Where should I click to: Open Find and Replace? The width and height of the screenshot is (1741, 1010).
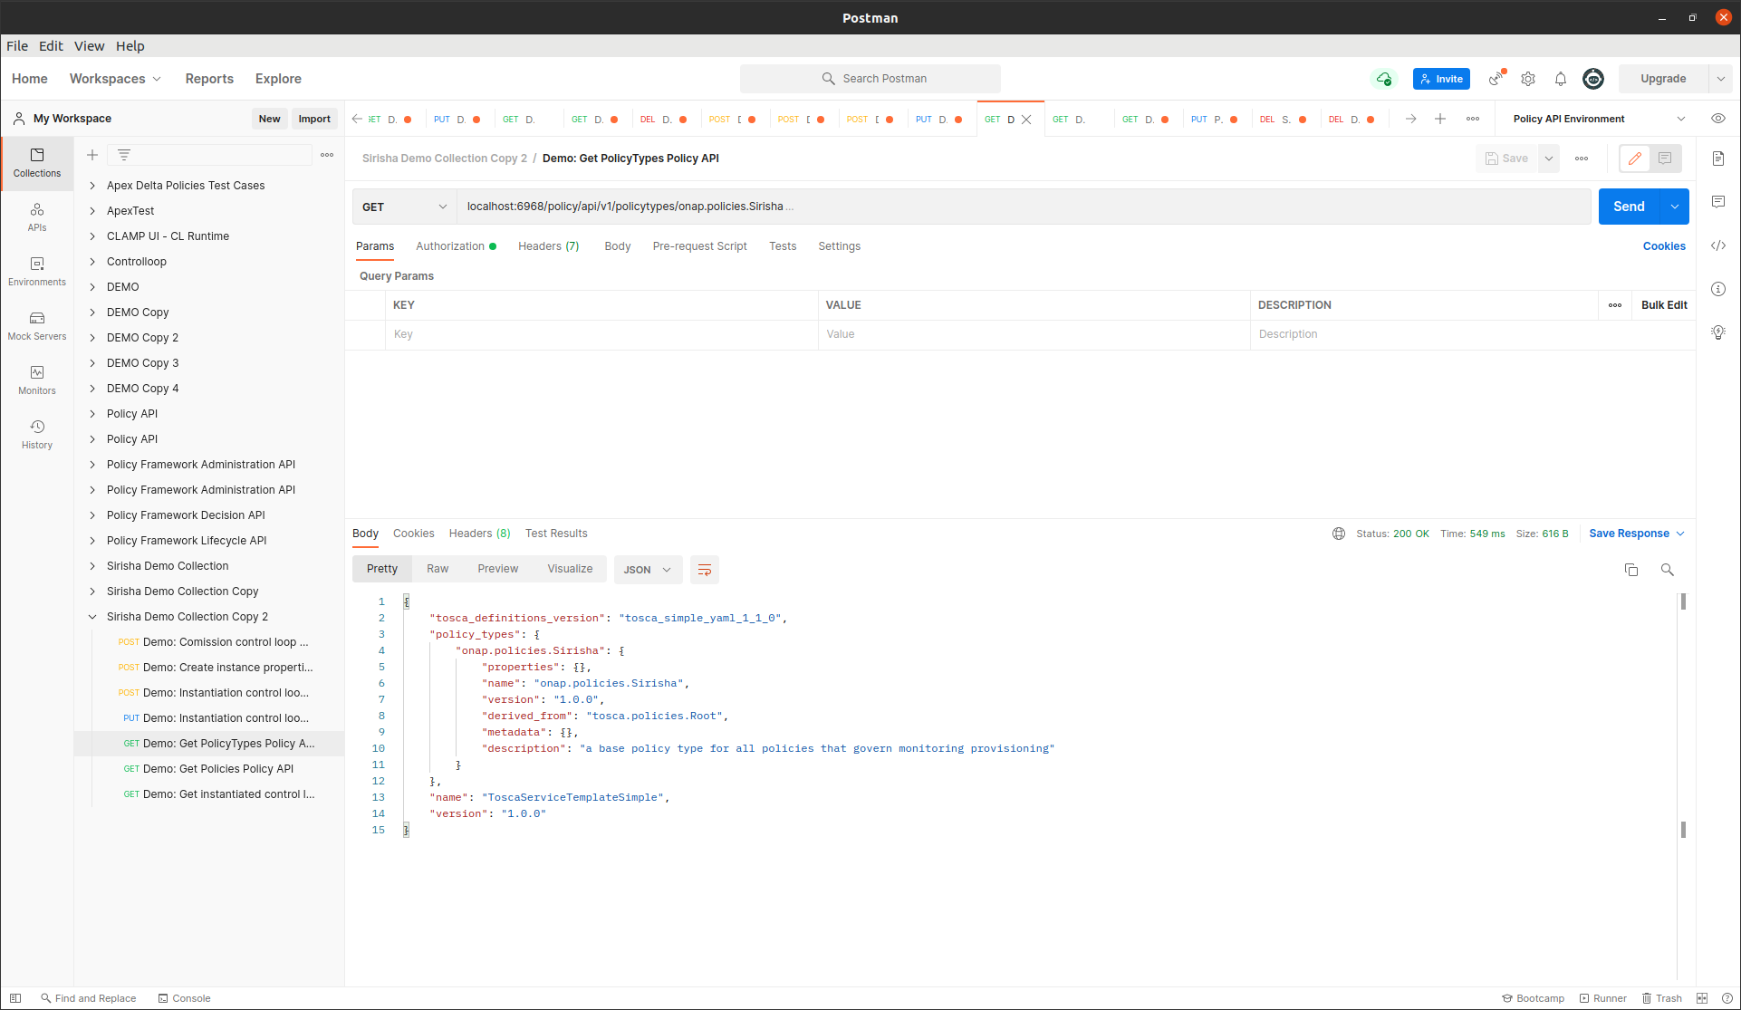click(x=89, y=998)
